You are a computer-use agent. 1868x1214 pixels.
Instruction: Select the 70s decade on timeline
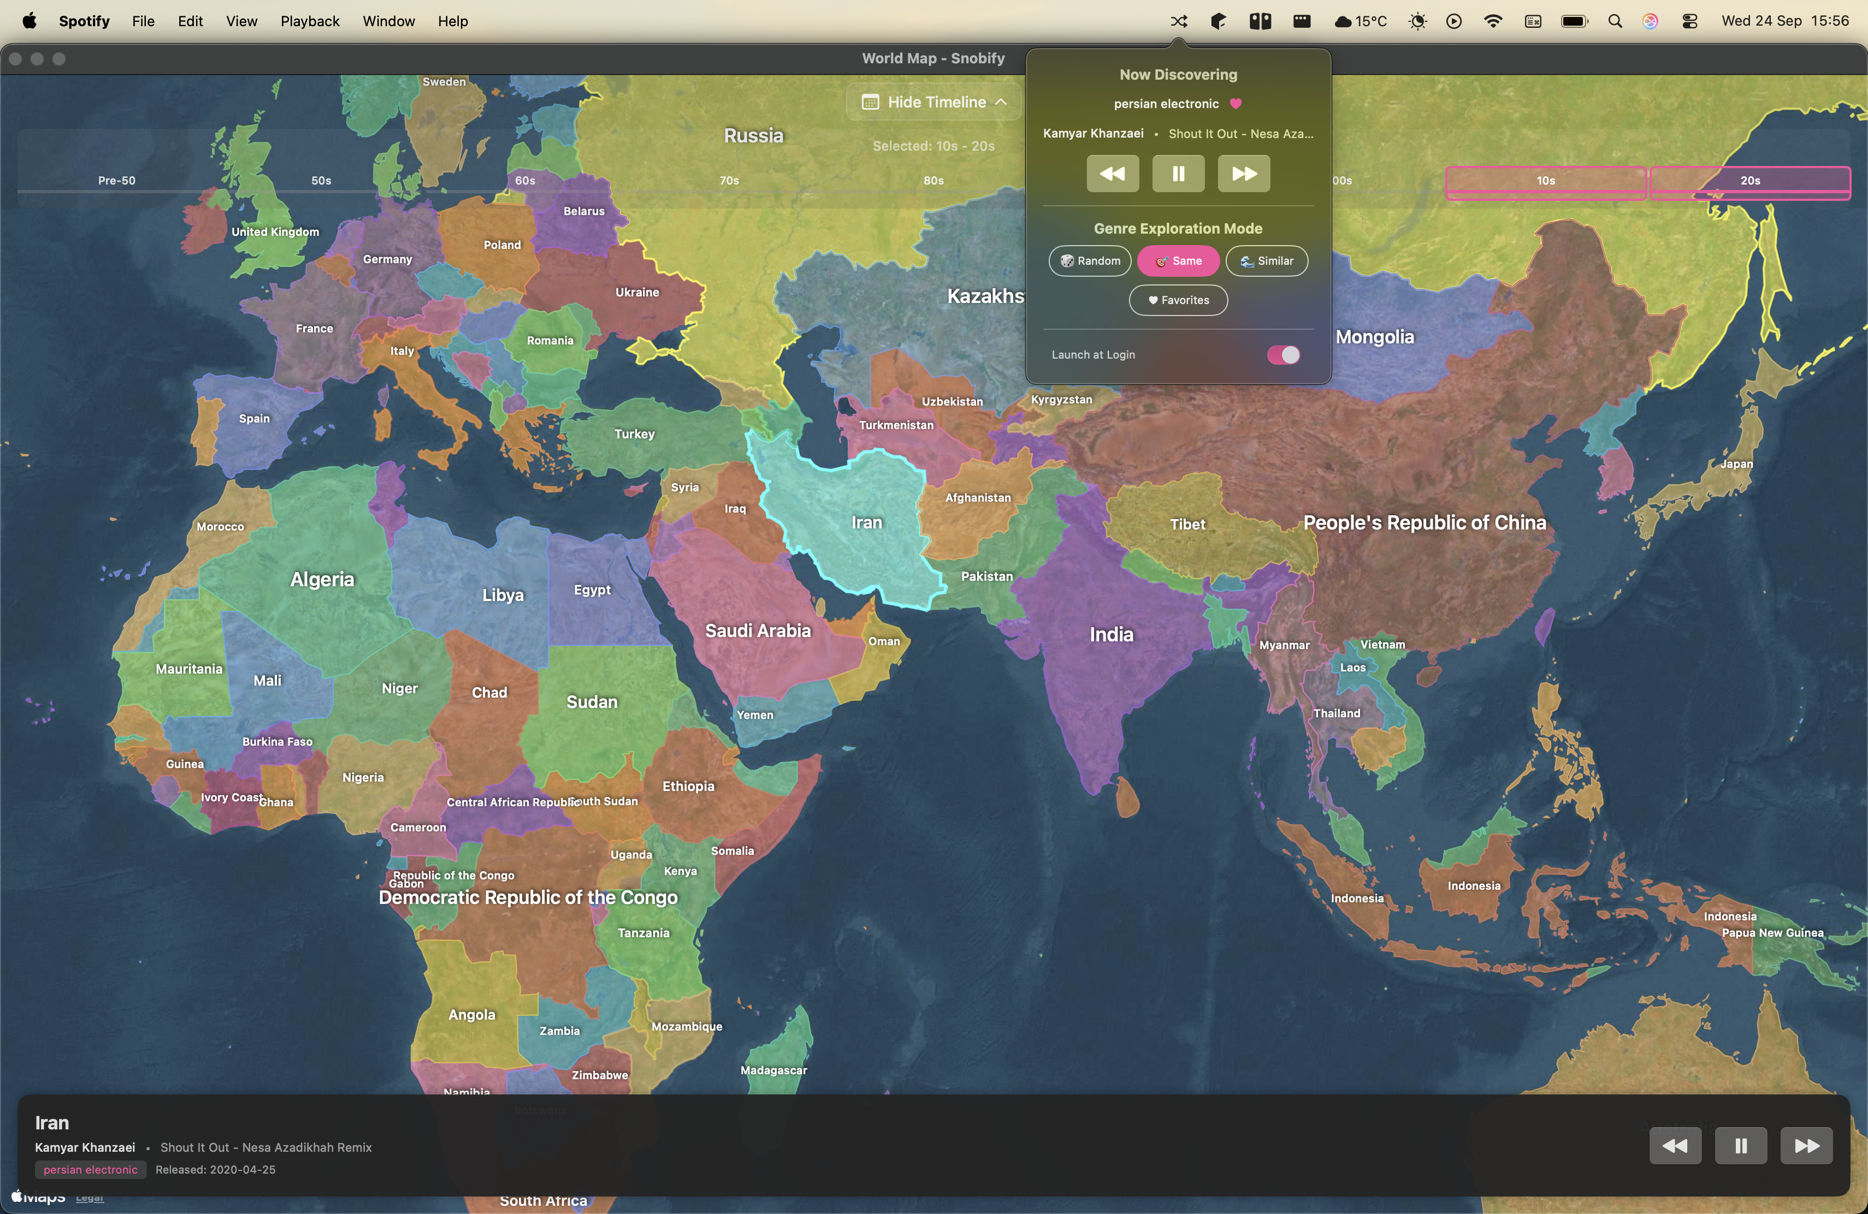pyautogui.click(x=729, y=180)
